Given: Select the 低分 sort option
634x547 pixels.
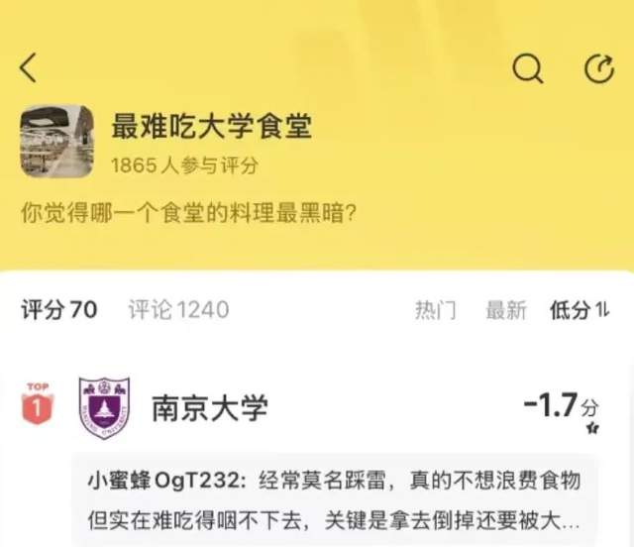Looking at the screenshot, I should (571, 310).
